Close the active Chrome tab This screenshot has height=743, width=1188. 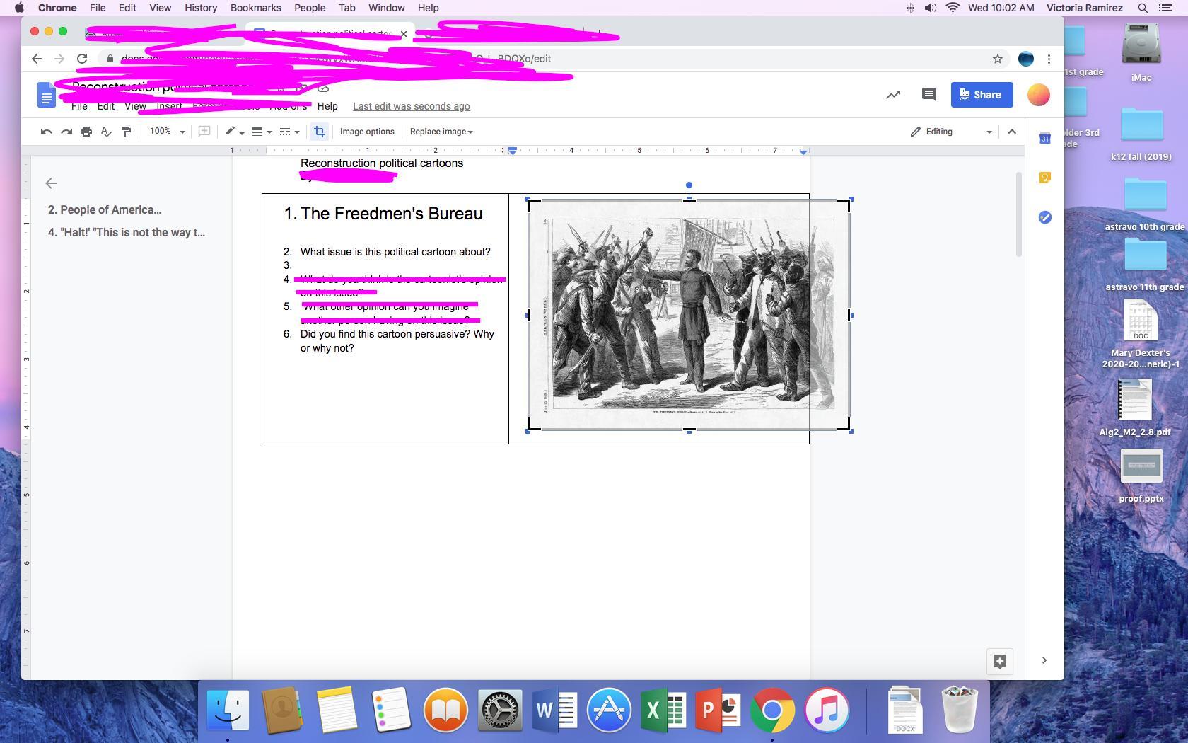404,33
